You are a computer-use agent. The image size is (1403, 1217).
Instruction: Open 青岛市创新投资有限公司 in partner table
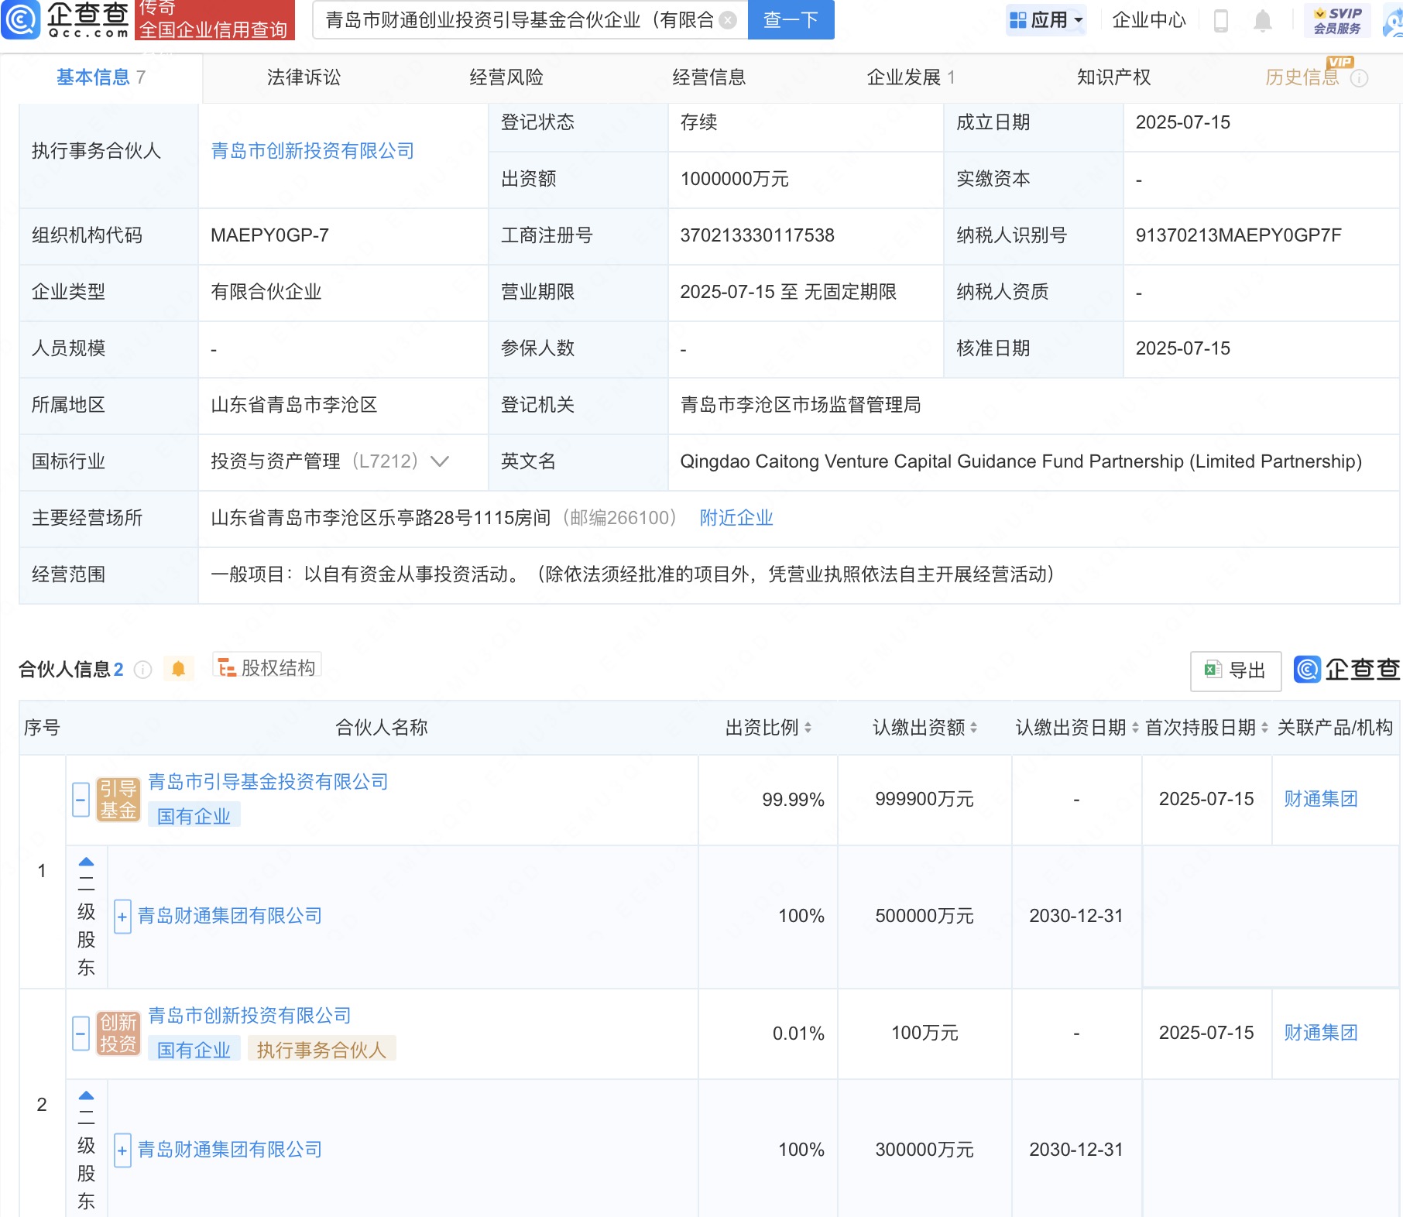[x=249, y=1016]
